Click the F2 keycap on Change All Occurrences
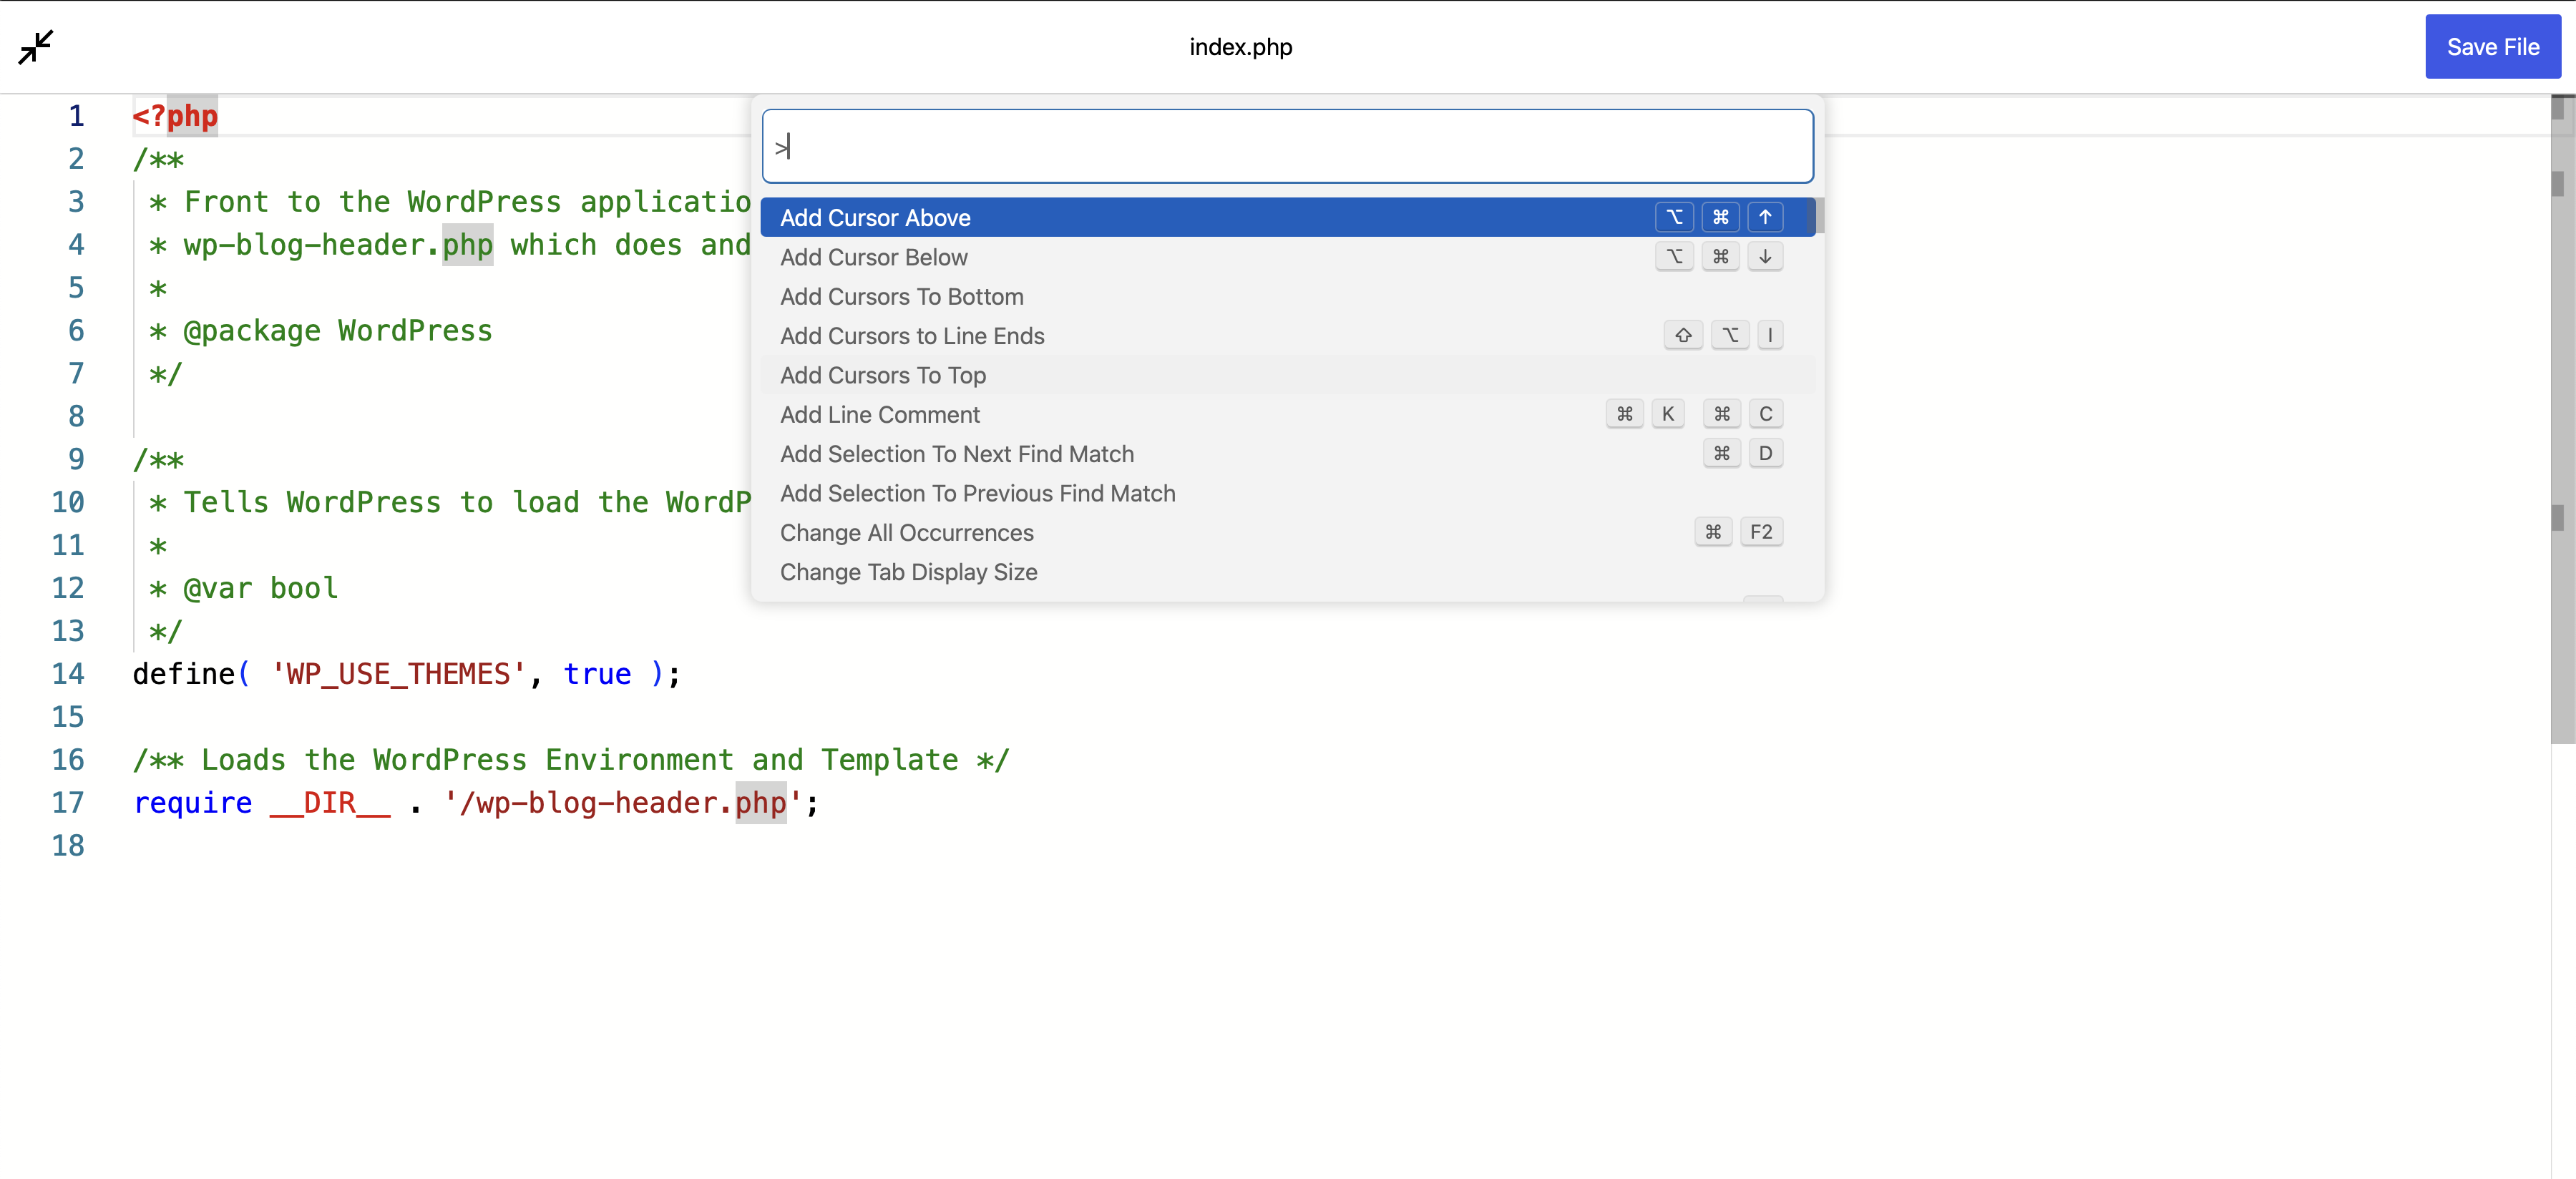This screenshot has width=2576, height=1179. 1760,532
